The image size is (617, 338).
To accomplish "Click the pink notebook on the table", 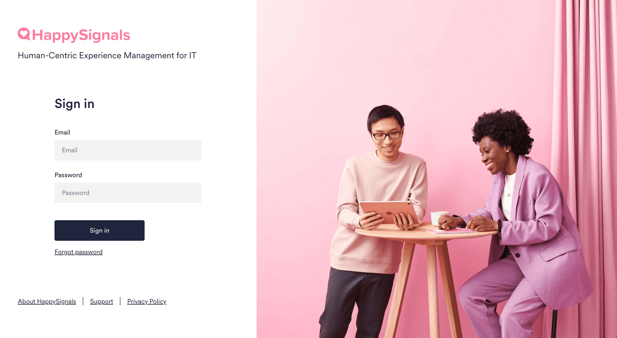I will coord(452,231).
